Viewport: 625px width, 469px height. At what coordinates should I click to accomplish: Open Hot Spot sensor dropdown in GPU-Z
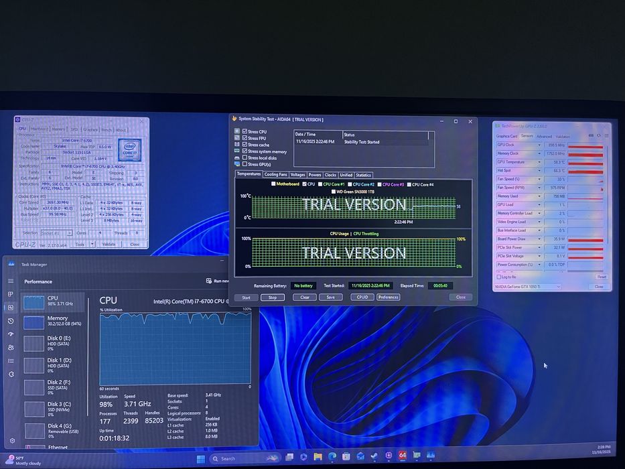[539, 171]
